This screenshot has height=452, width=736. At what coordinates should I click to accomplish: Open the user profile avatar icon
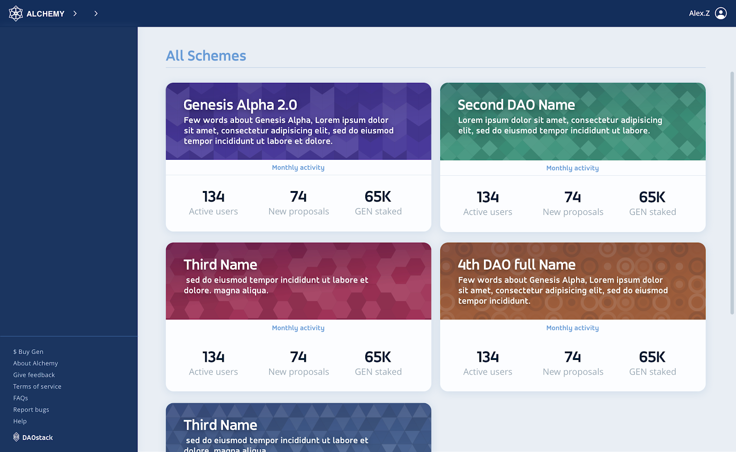pos(721,13)
